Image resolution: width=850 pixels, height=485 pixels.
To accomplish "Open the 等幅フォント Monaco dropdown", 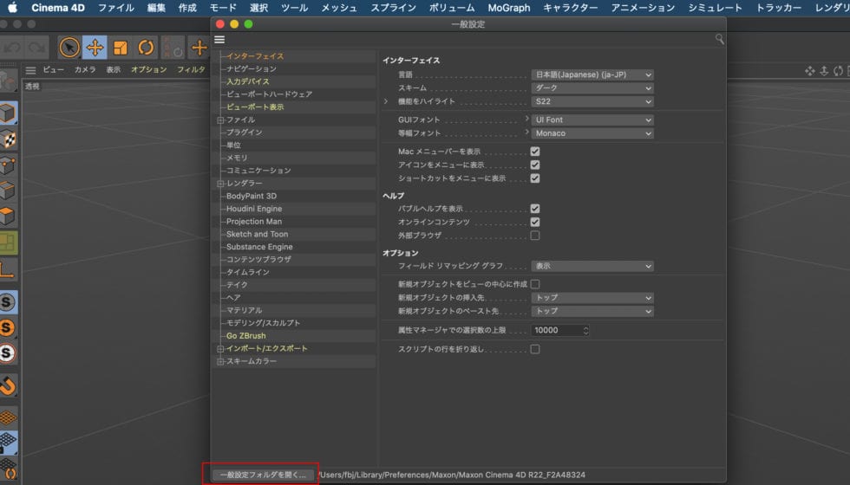I will [x=592, y=133].
